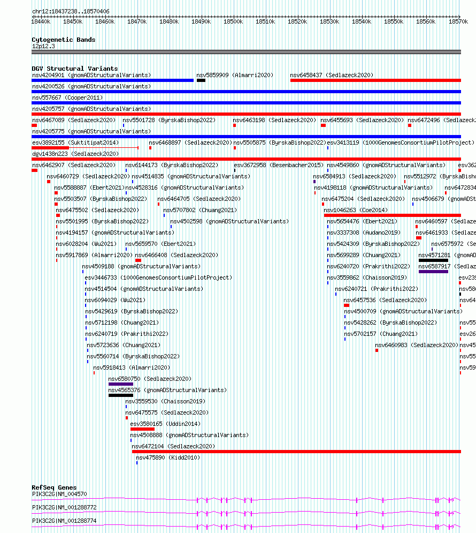
Task: Select nsv5712198 (Chuang2021) label
Action: click(x=122, y=322)
